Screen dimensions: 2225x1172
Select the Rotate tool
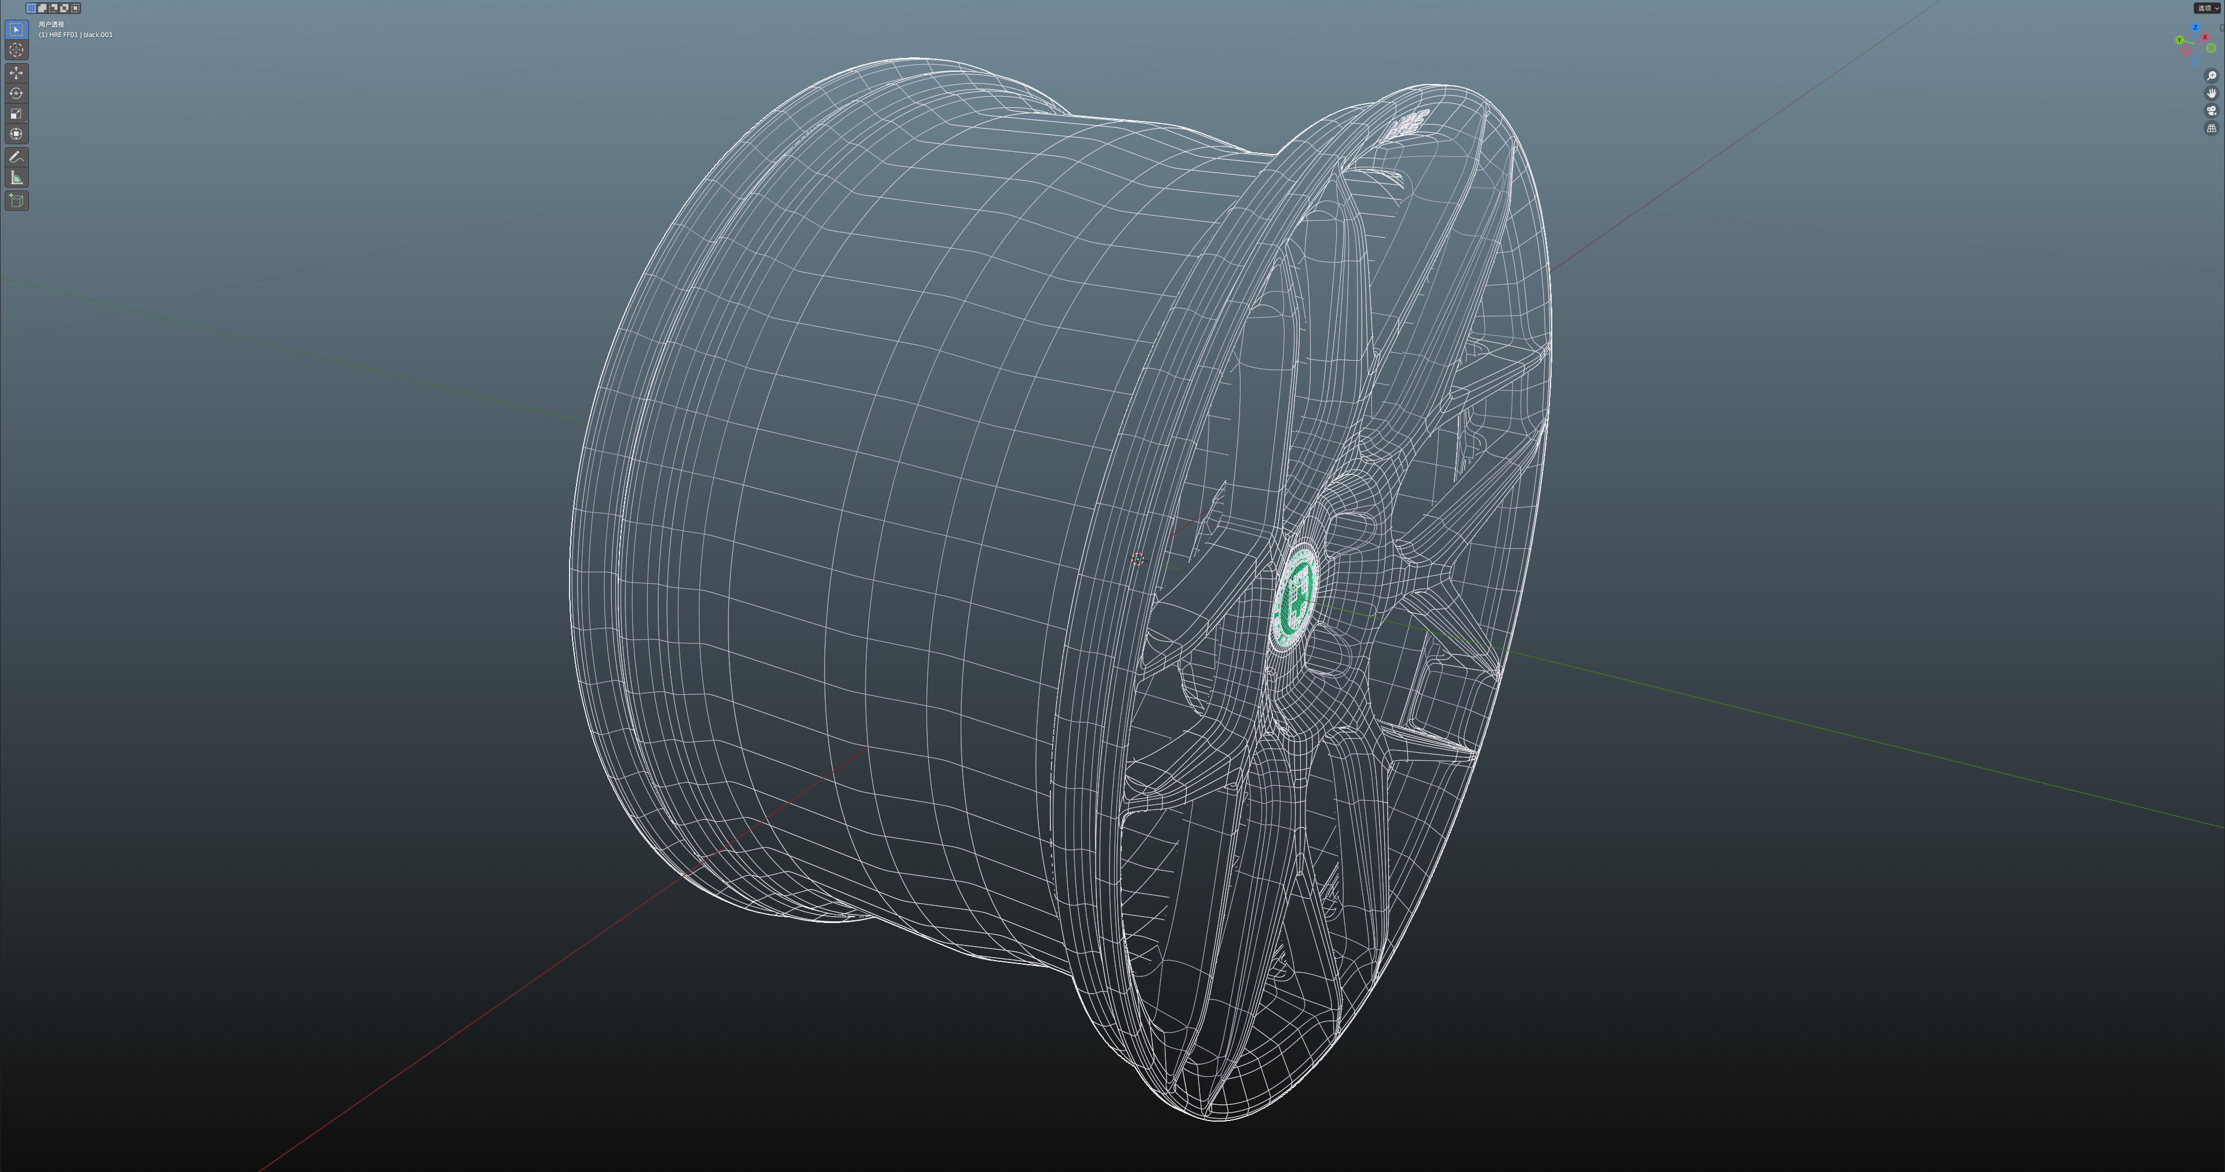[x=16, y=93]
